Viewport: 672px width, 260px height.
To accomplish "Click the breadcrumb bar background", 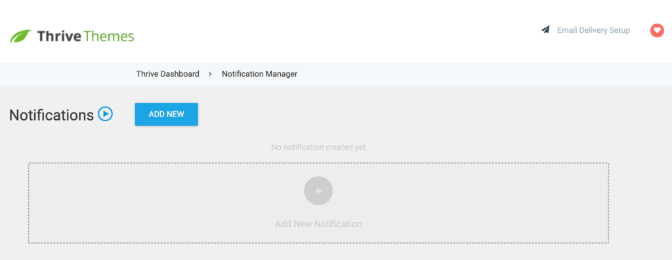I will pyautogui.click(x=471, y=74).
